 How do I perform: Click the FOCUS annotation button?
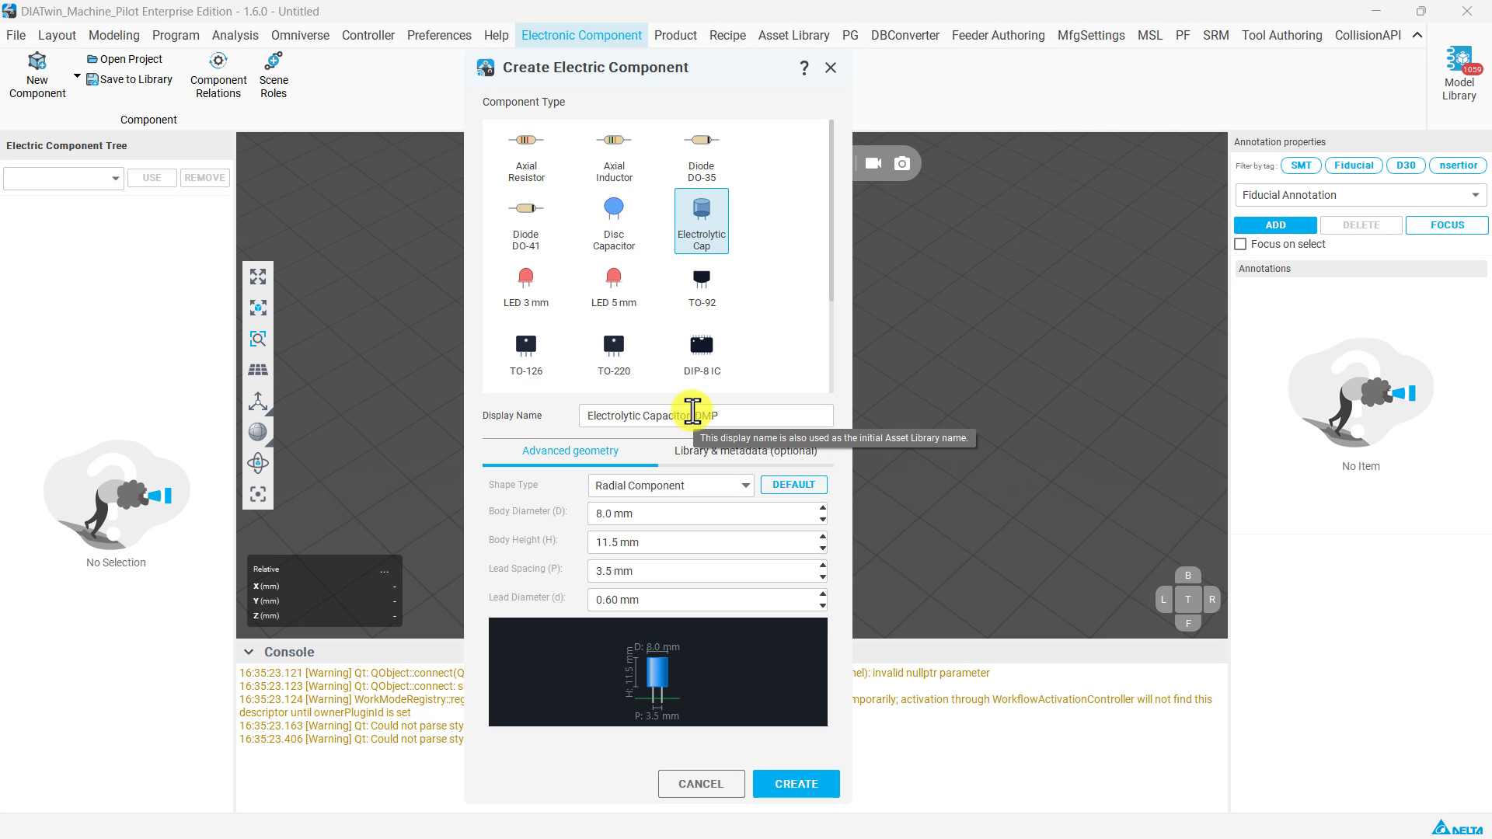coord(1447,225)
